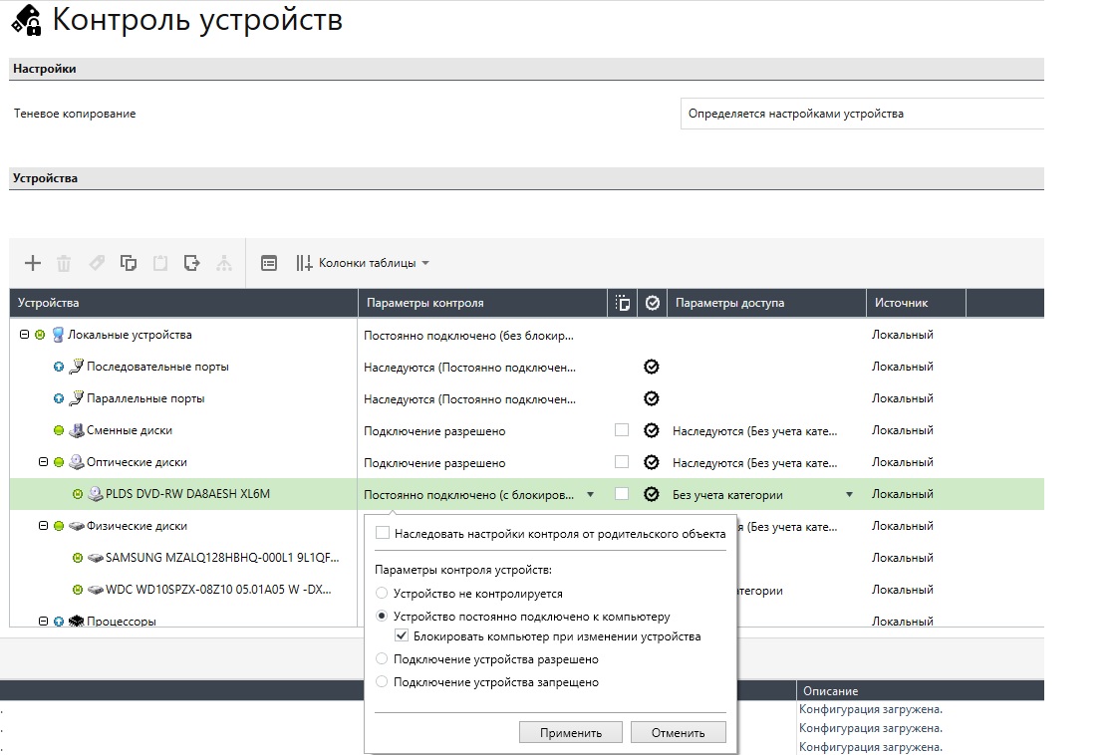Collapse the Оптические диски tree node

(44, 462)
